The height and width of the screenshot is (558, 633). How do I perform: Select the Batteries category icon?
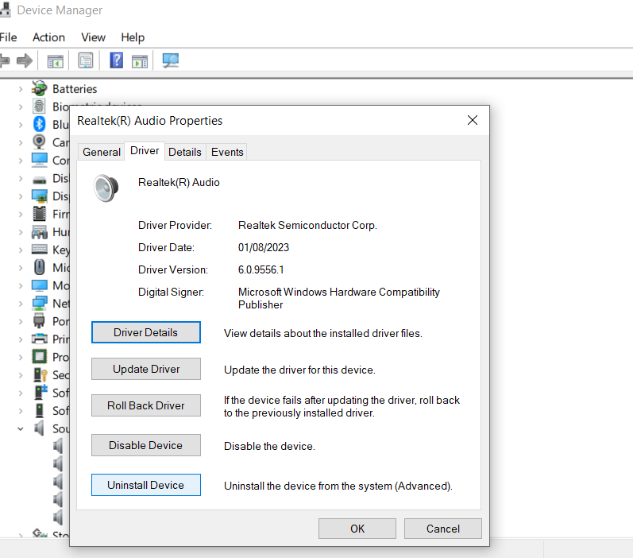[39, 88]
